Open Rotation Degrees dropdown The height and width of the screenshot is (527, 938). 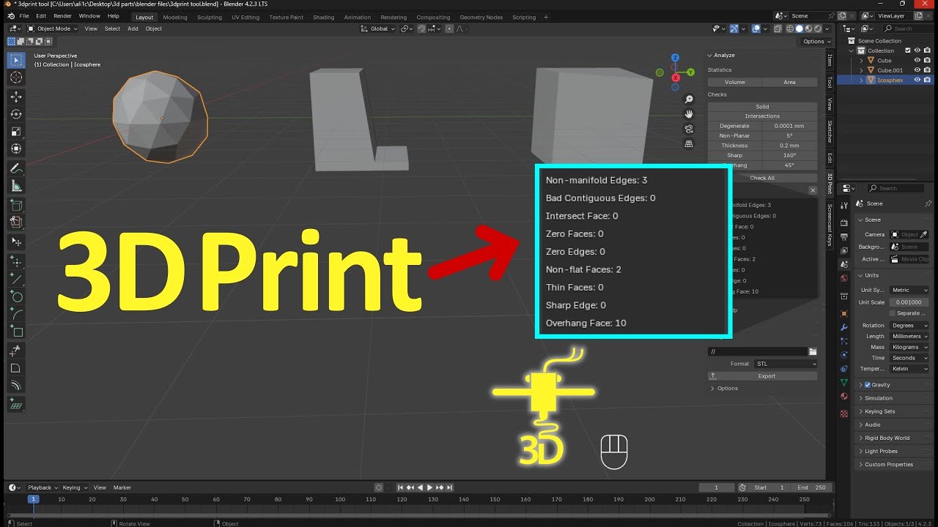pos(909,326)
